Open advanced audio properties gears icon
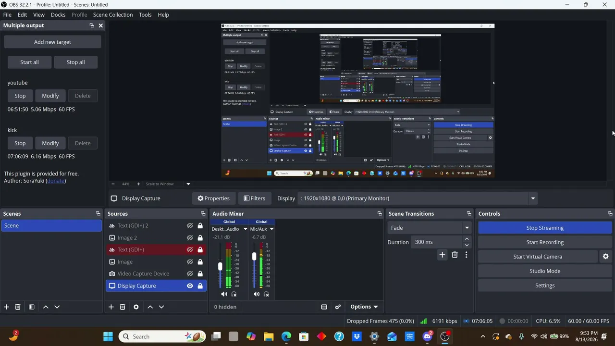The height and width of the screenshot is (346, 615). click(x=338, y=307)
